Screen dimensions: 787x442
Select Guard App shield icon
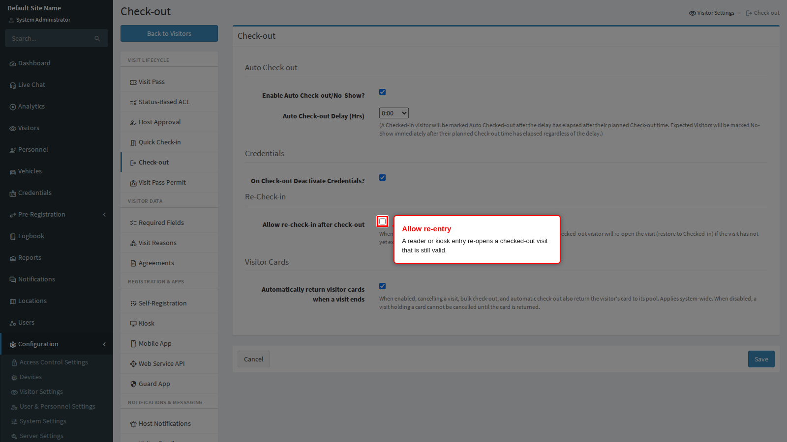tap(133, 384)
